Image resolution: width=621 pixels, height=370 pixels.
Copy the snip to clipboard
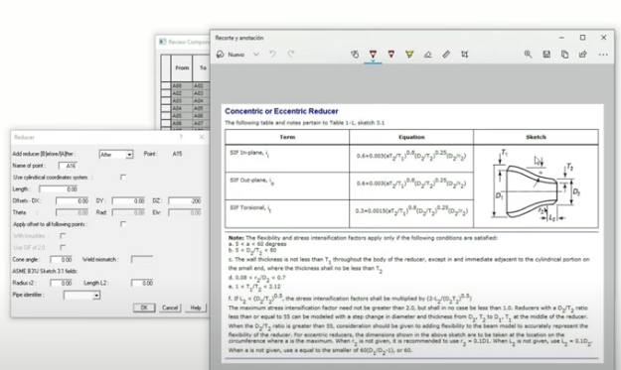coord(564,55)
